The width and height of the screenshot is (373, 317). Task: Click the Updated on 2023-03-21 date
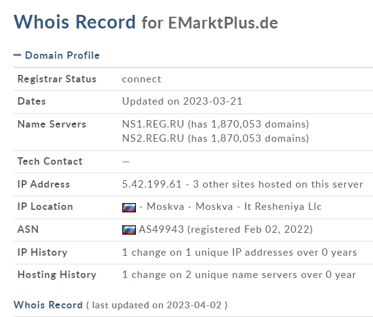(x=182, y=102)
